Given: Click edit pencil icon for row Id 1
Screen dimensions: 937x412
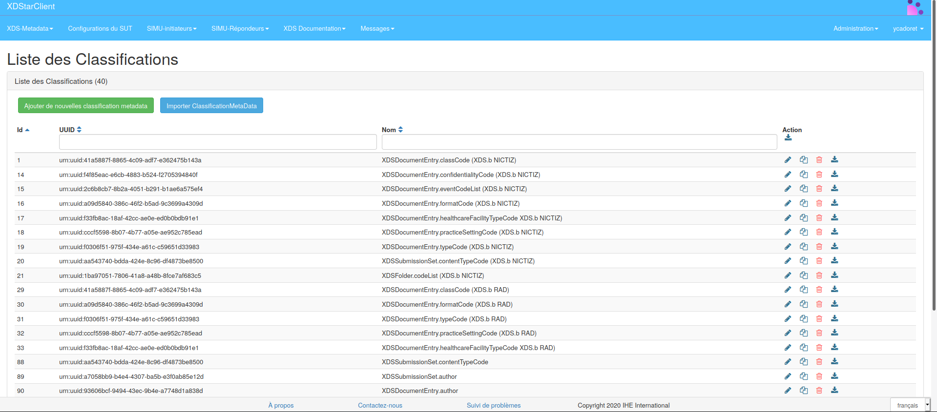Looking at the screenshot, I should tap(788, 160).
